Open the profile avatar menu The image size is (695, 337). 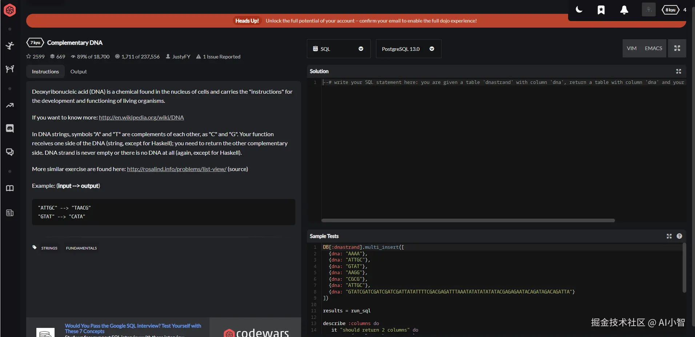(x=648, y=9)
